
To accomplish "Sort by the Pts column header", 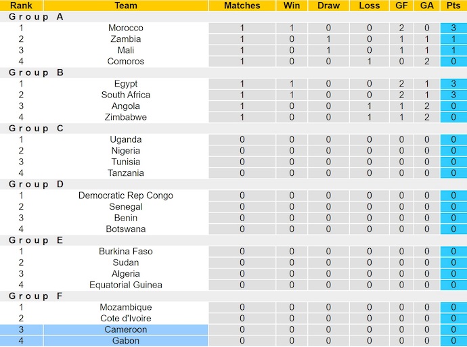I will 453,5.
